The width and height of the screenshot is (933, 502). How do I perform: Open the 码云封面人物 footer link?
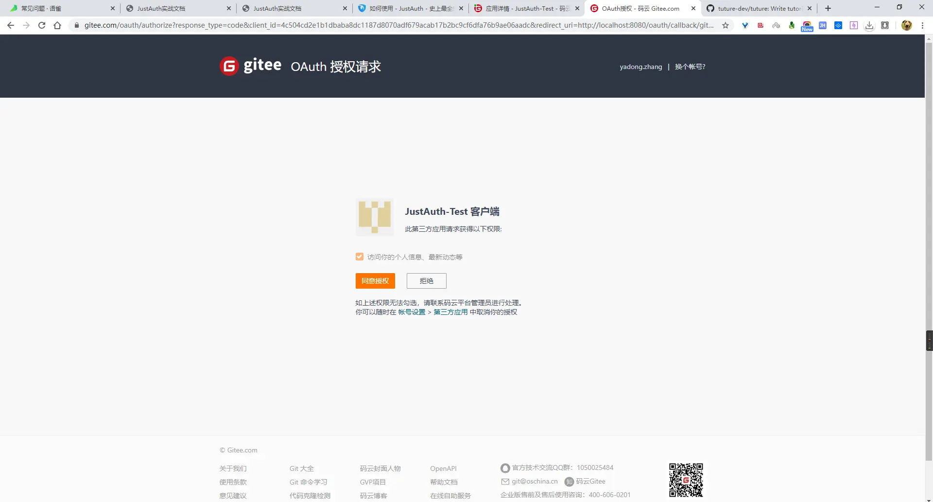click(x=380, y=468)
